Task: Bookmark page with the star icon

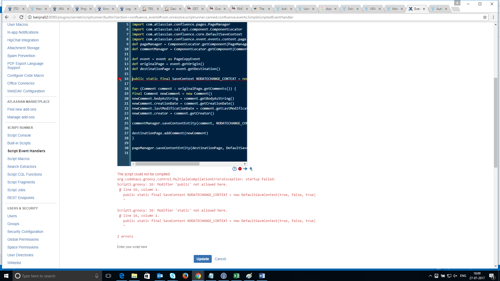Action: point(485,17)
